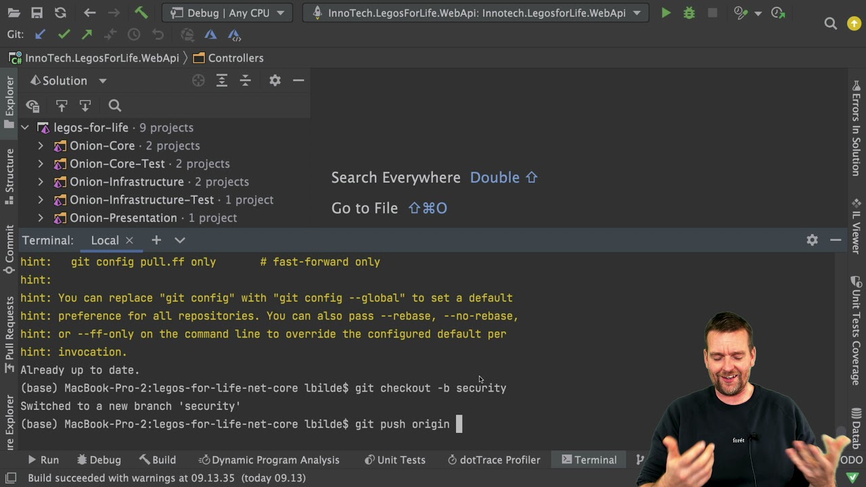The height and width of the screenshot is (487, 866).
Task: Open the Unit Tests Coverage side panel
Action: [x=857, y=331]
